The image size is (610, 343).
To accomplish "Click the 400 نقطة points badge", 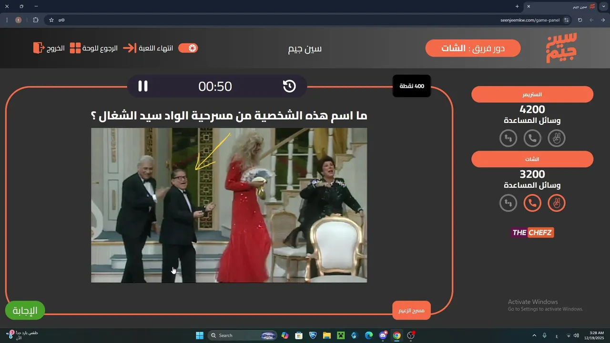I will coord(412,86).
